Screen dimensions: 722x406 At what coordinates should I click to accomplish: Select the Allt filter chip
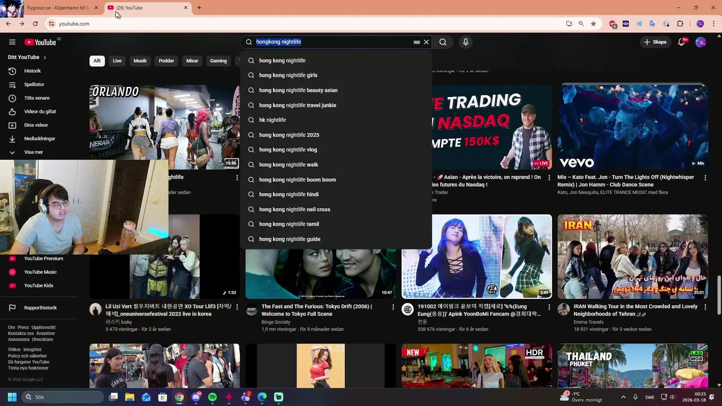(x=97, y=61)
